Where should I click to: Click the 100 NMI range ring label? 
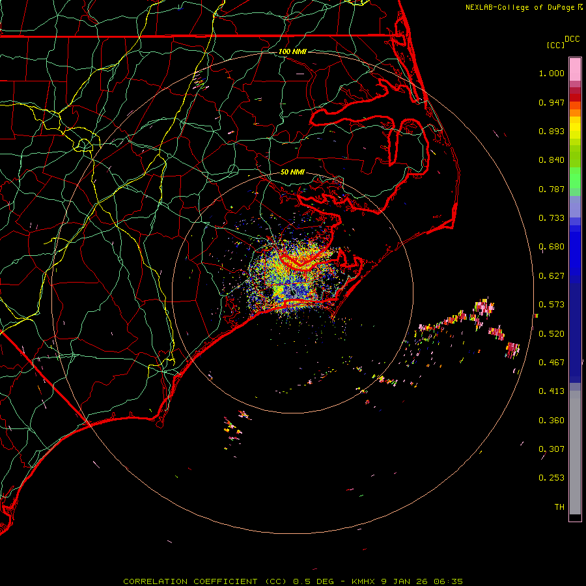pos(292,51)
